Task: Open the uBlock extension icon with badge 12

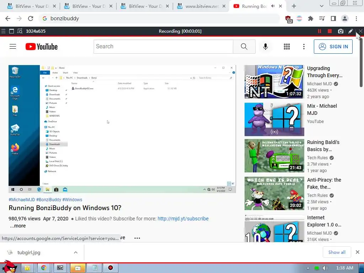Action: (289, 19)
